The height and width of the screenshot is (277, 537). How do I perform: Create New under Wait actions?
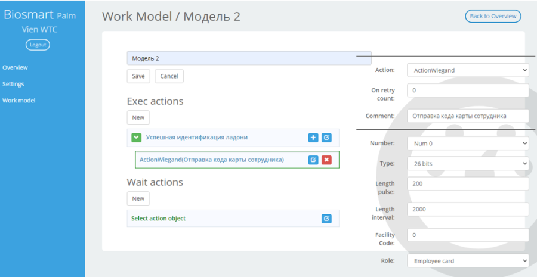[x=138, y=198]
